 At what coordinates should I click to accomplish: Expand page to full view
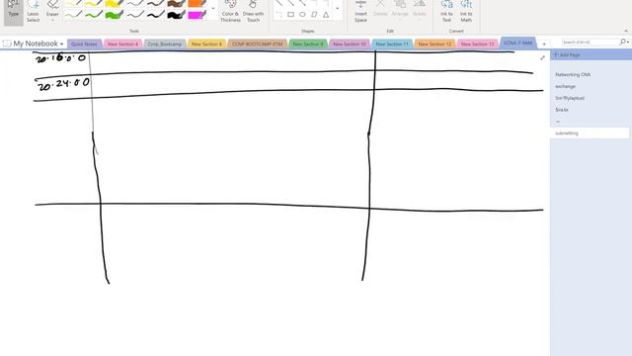(x=542, y=58)
